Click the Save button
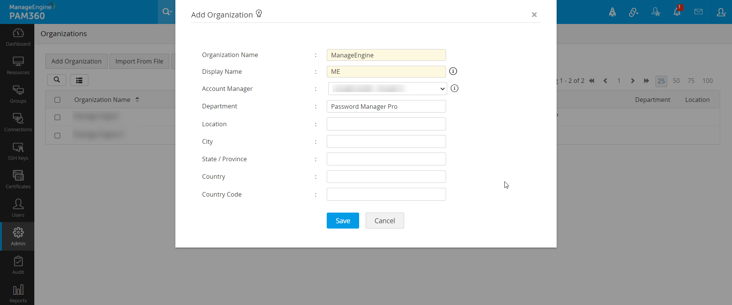The height and width of the screenshot is (305, 732). click(x=343, y=221)
